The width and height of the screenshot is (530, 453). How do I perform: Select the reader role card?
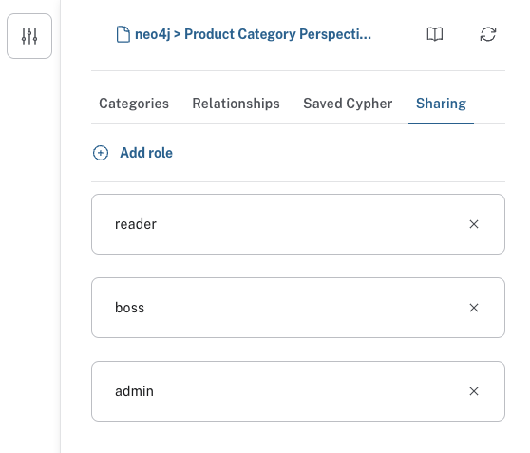pos(298,224)
